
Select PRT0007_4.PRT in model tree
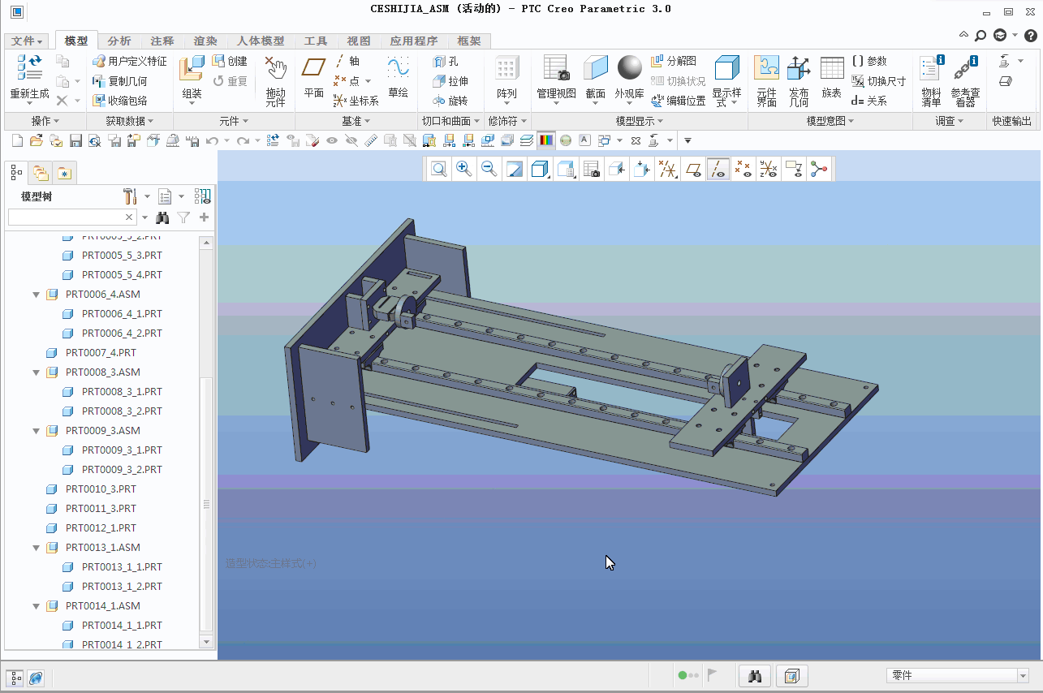[101, 353]
